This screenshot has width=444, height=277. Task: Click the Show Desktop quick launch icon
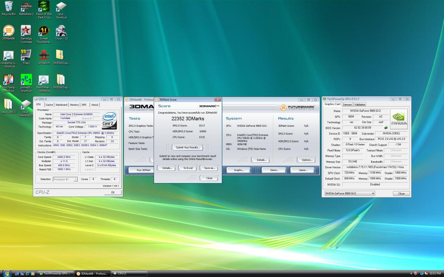pos(16,274)
